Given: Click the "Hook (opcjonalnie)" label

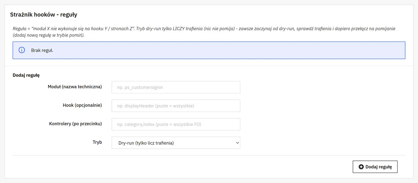Looking at the screenshot, I should [x=82, y=105].
